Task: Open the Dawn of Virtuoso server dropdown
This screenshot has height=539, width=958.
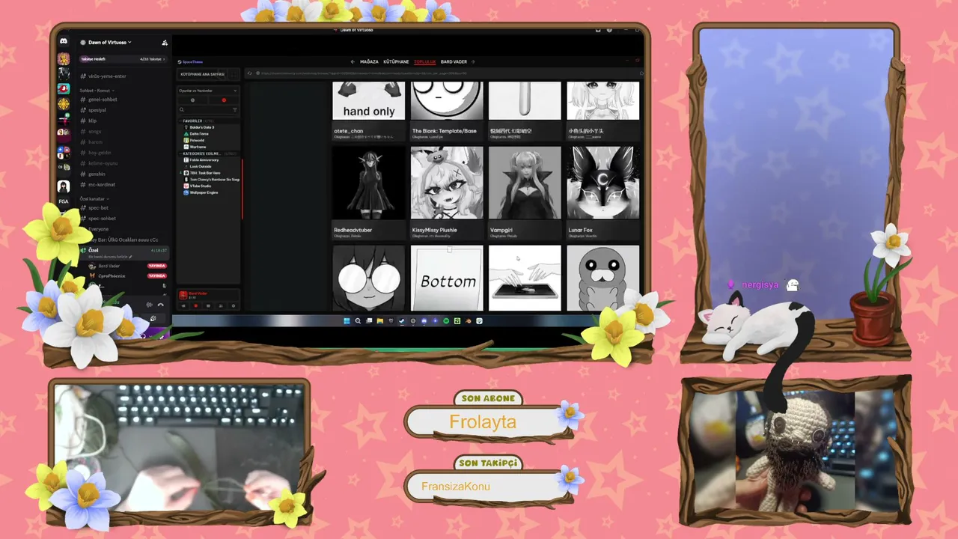Action: click(109, 43)
